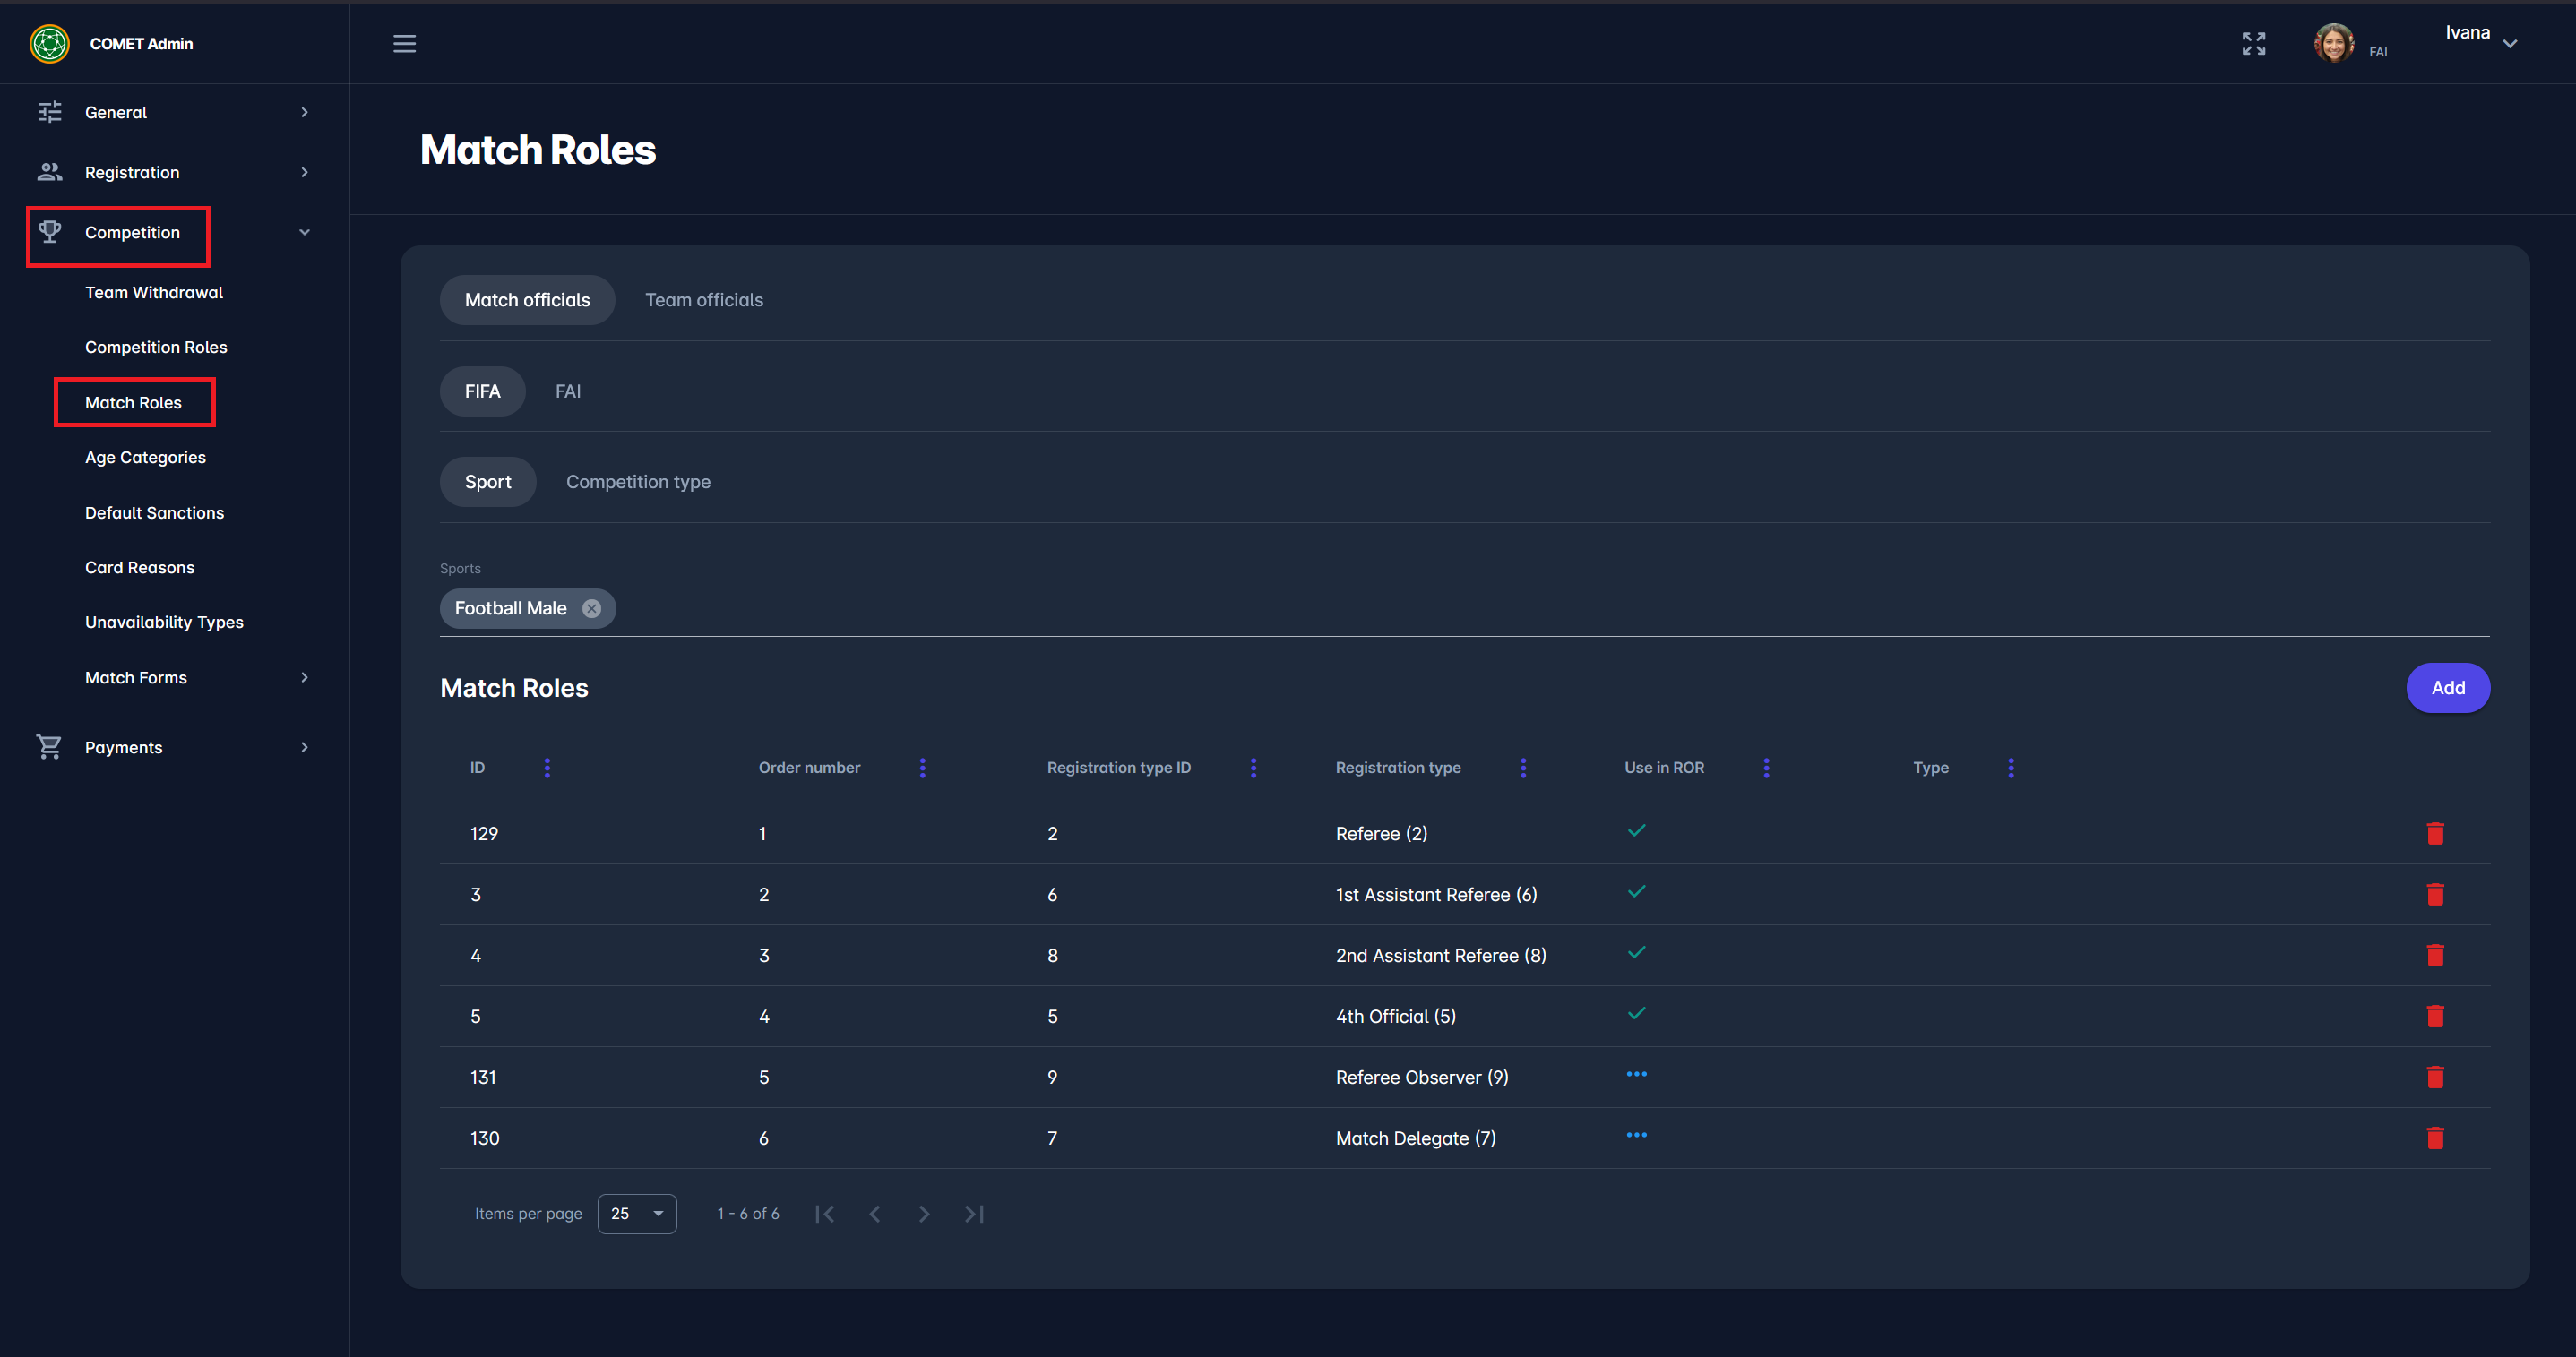Go to last page arrow
The image size is (2576, 1357).
[974, 1214]
